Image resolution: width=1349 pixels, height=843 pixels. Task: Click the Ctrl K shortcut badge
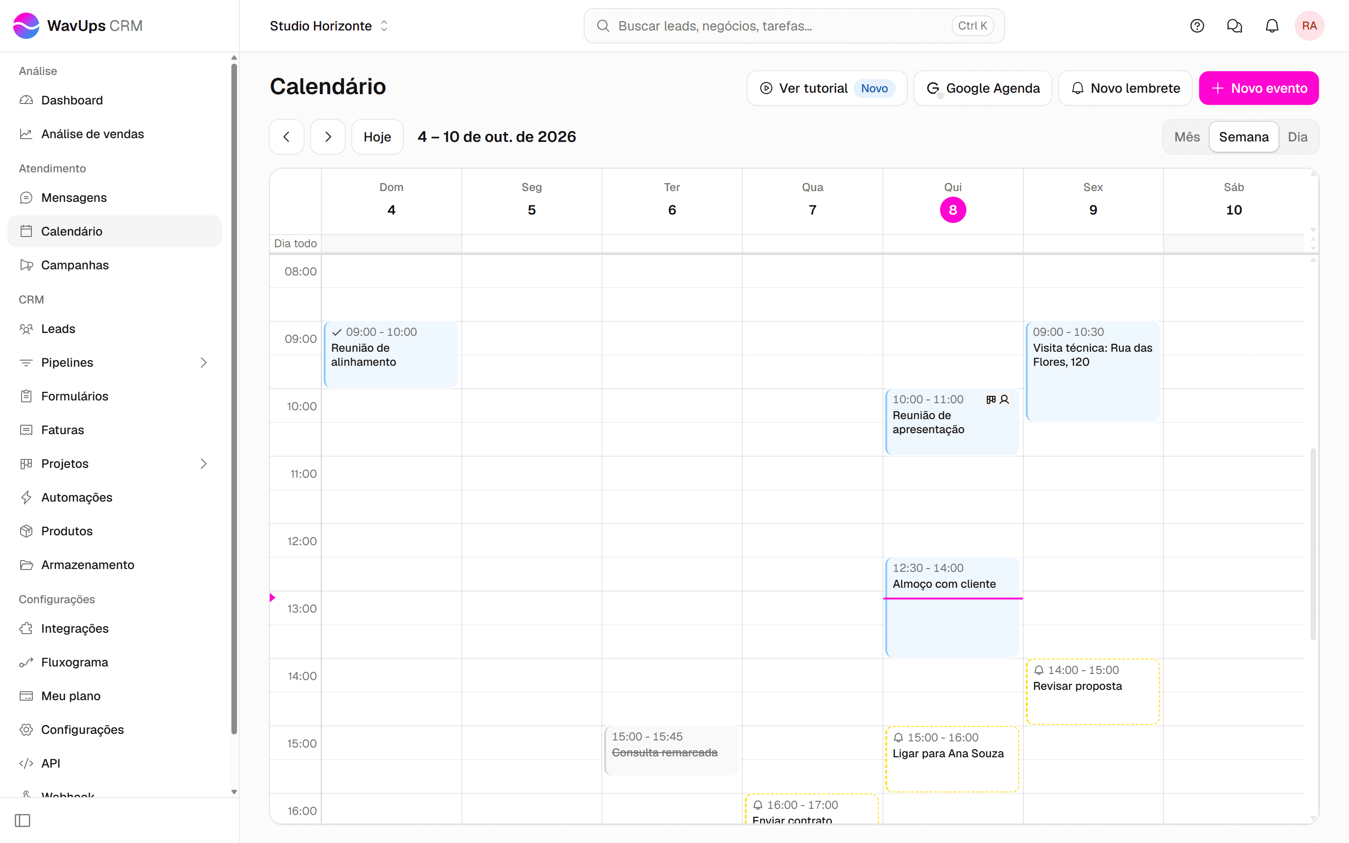972,26
